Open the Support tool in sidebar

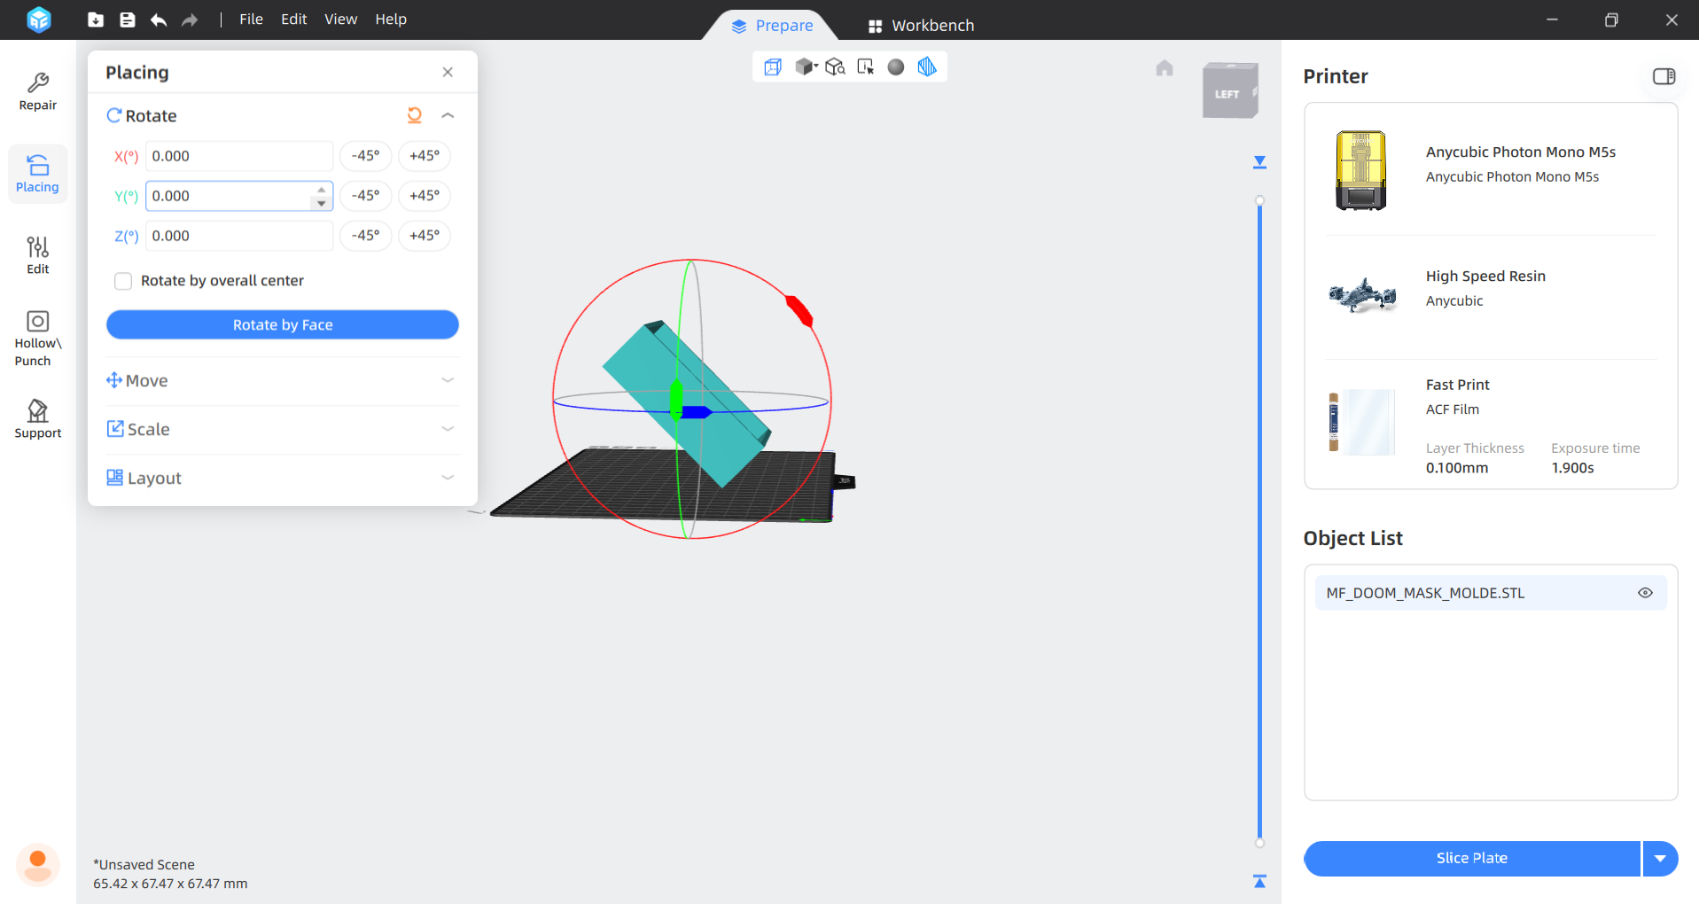pos(37,418)
